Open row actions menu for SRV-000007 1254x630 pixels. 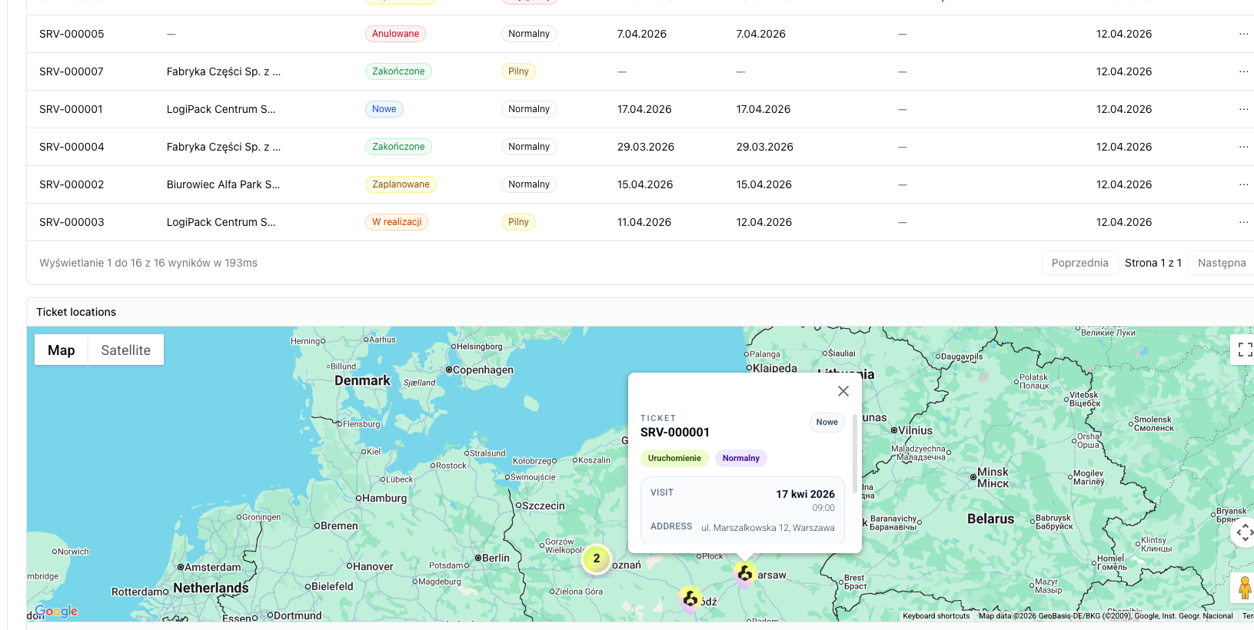[x=1243, y=71]
